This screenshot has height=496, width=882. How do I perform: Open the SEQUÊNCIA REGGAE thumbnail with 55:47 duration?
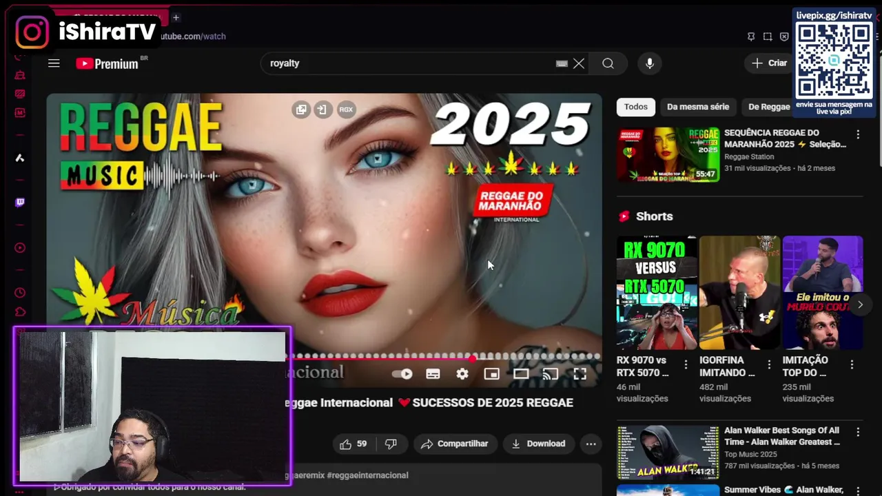tap(668, 154)
